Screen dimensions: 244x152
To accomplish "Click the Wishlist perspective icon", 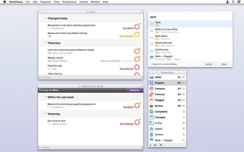I will (152, 134).
